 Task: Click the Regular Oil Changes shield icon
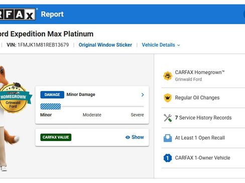point(168,97)
